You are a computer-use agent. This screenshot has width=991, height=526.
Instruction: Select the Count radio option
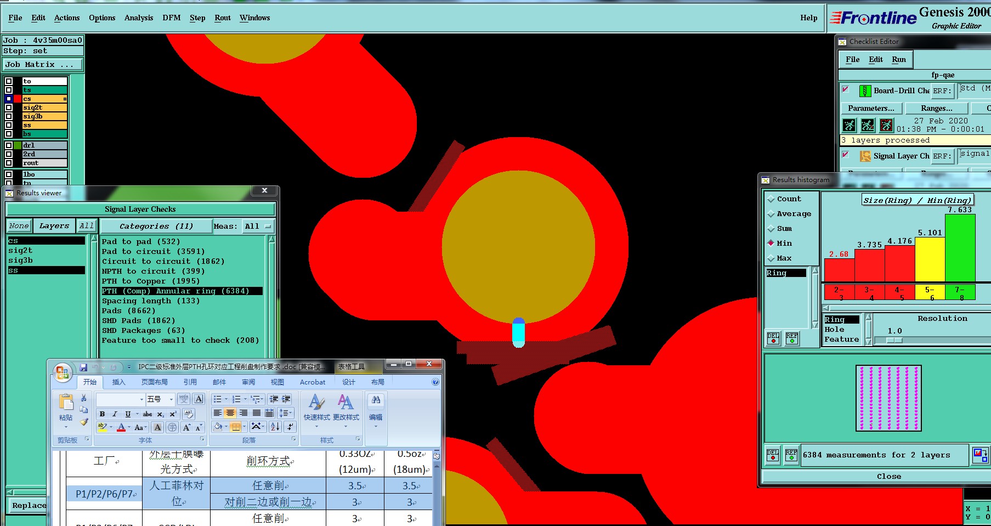[771, 199]
